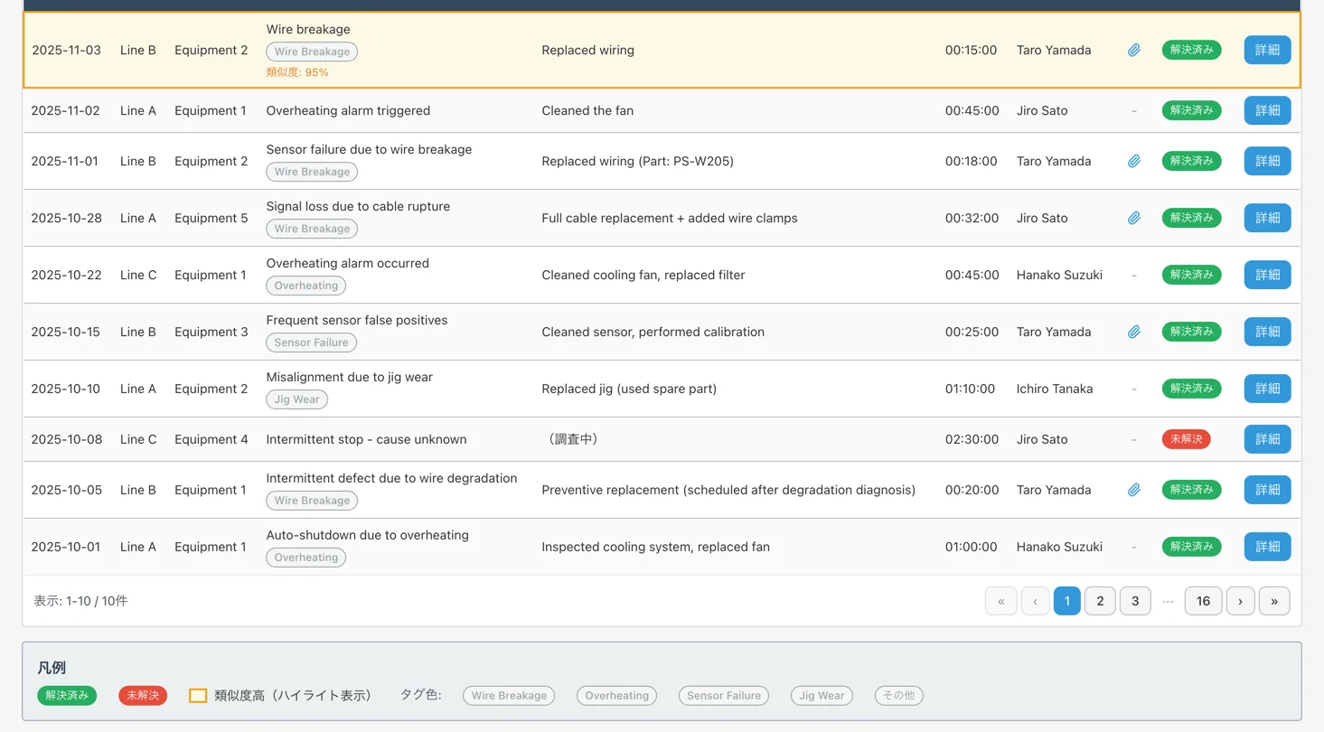Click 'Full cable replacement + added wire clamps'
Screen dimensions: 1324x732
[x=670, y=218]
